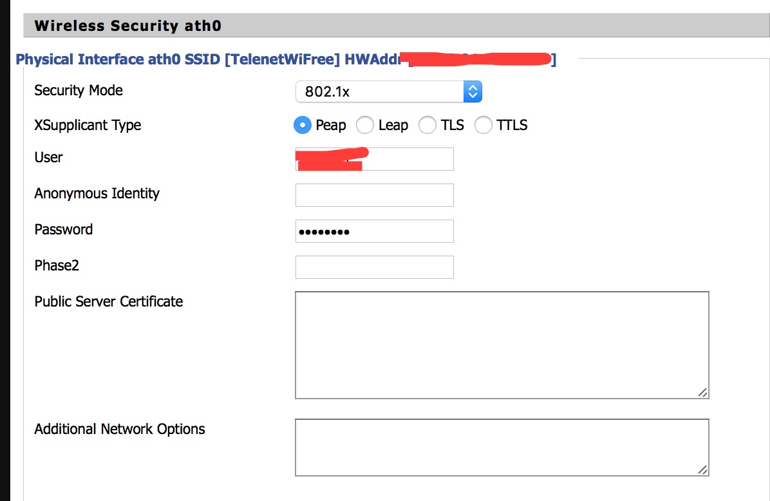Click the XSupplicant Type label

[88, 125]
